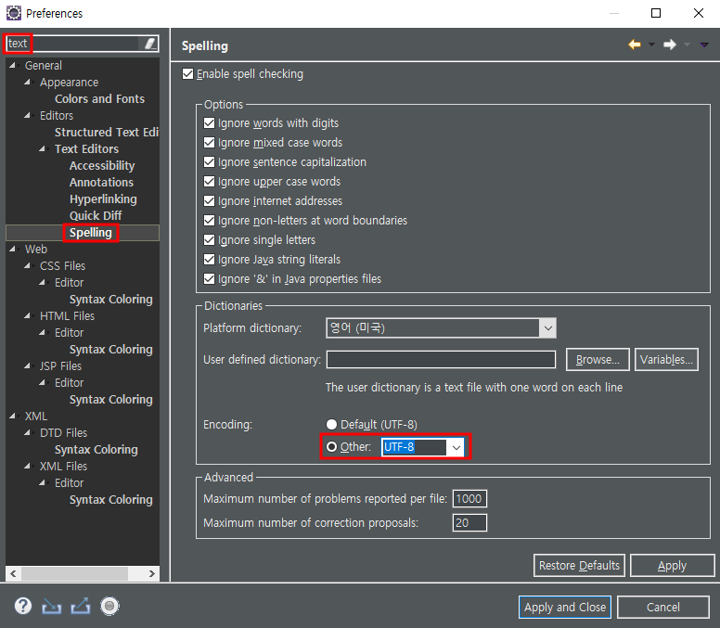
Task: Open the back history dropdown arrow
Action: click(651, 45)
